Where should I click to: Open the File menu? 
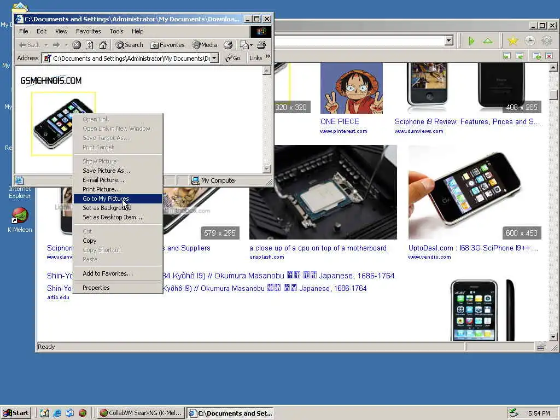24,31
